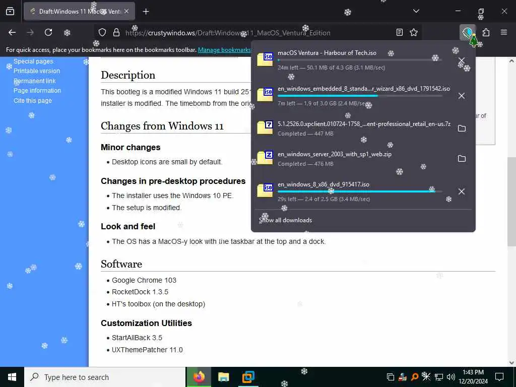This screenshot has width=516, height=387.
Task: Click the network tray icon
Action: pyautogui.click(x=439, y=377)
